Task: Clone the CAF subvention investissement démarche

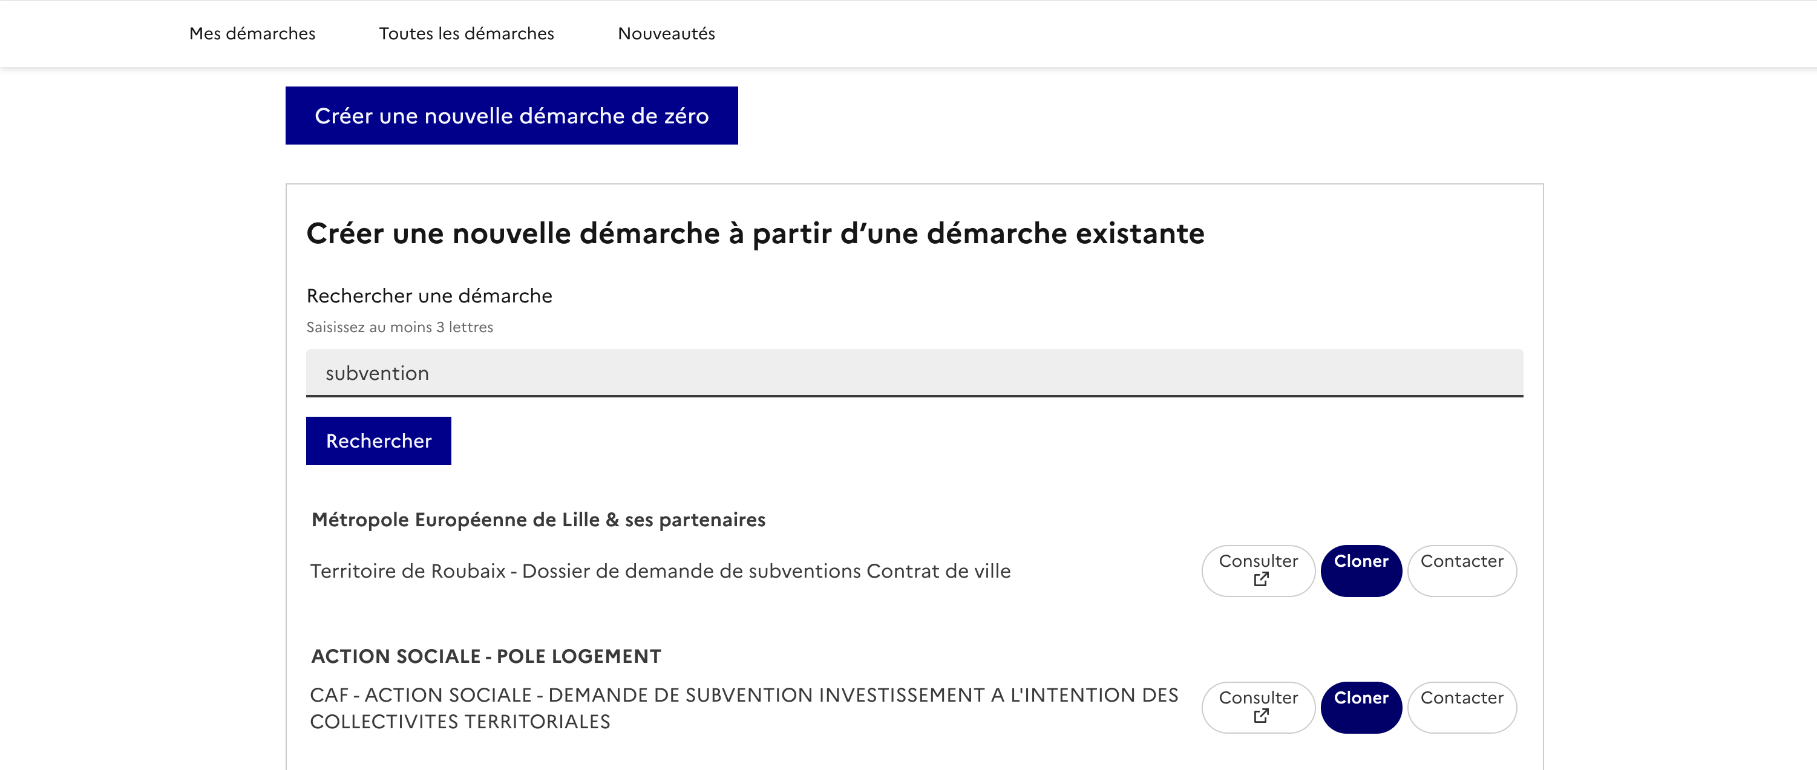Action: click(1361, 706)
